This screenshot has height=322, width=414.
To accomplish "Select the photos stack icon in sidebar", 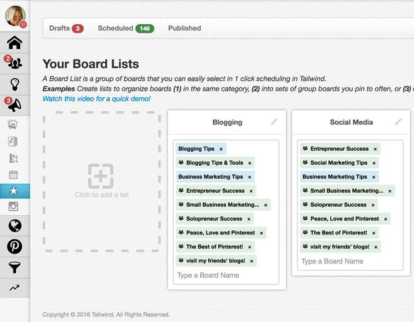I will click(13, 124).
